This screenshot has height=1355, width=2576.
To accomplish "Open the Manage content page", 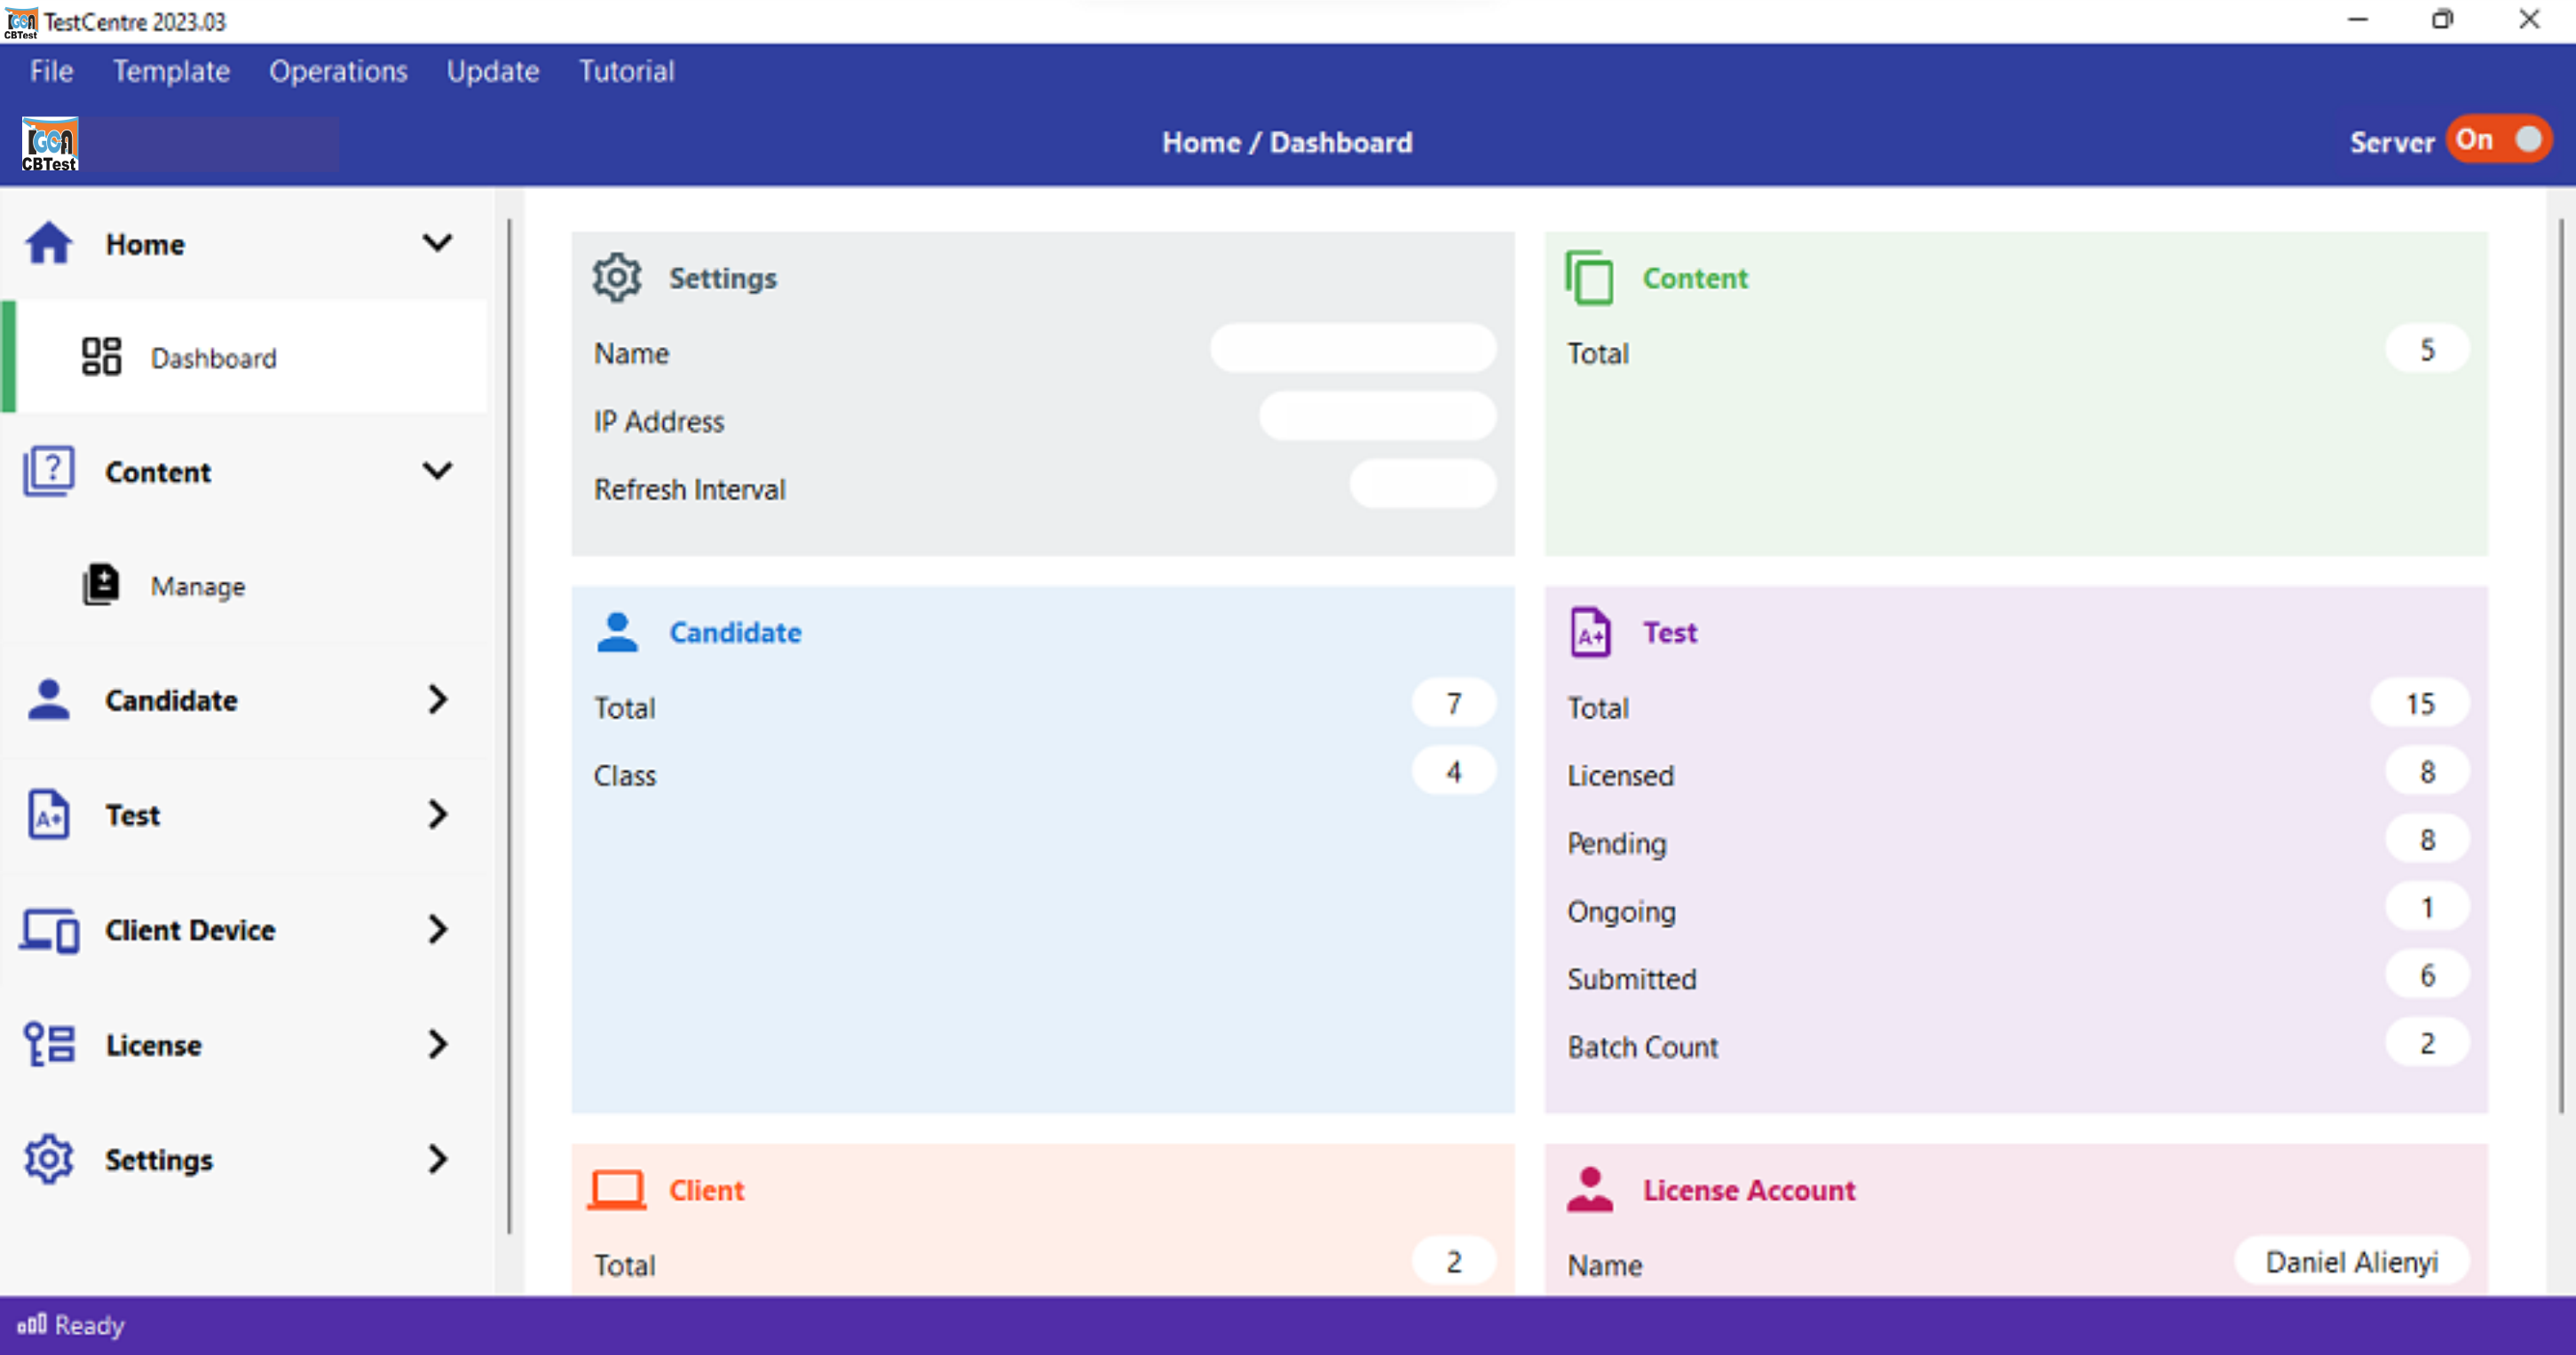I will [198, 586].
